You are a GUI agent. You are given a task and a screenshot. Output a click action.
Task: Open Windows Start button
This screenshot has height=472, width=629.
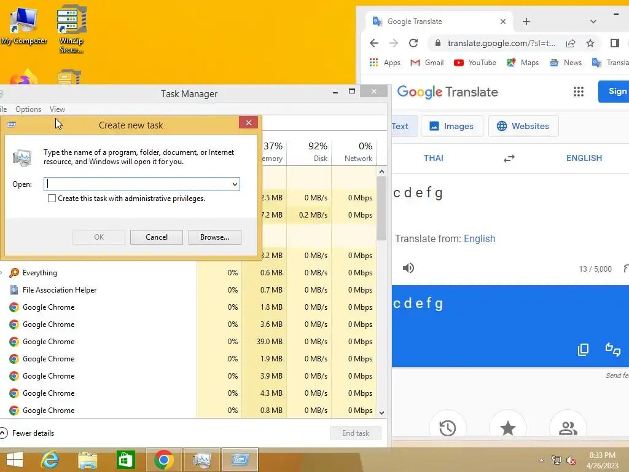[15, 460]
